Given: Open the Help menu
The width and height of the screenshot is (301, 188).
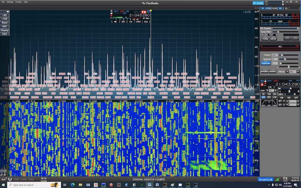Looking at the screenshot, I should pos(26,2).
